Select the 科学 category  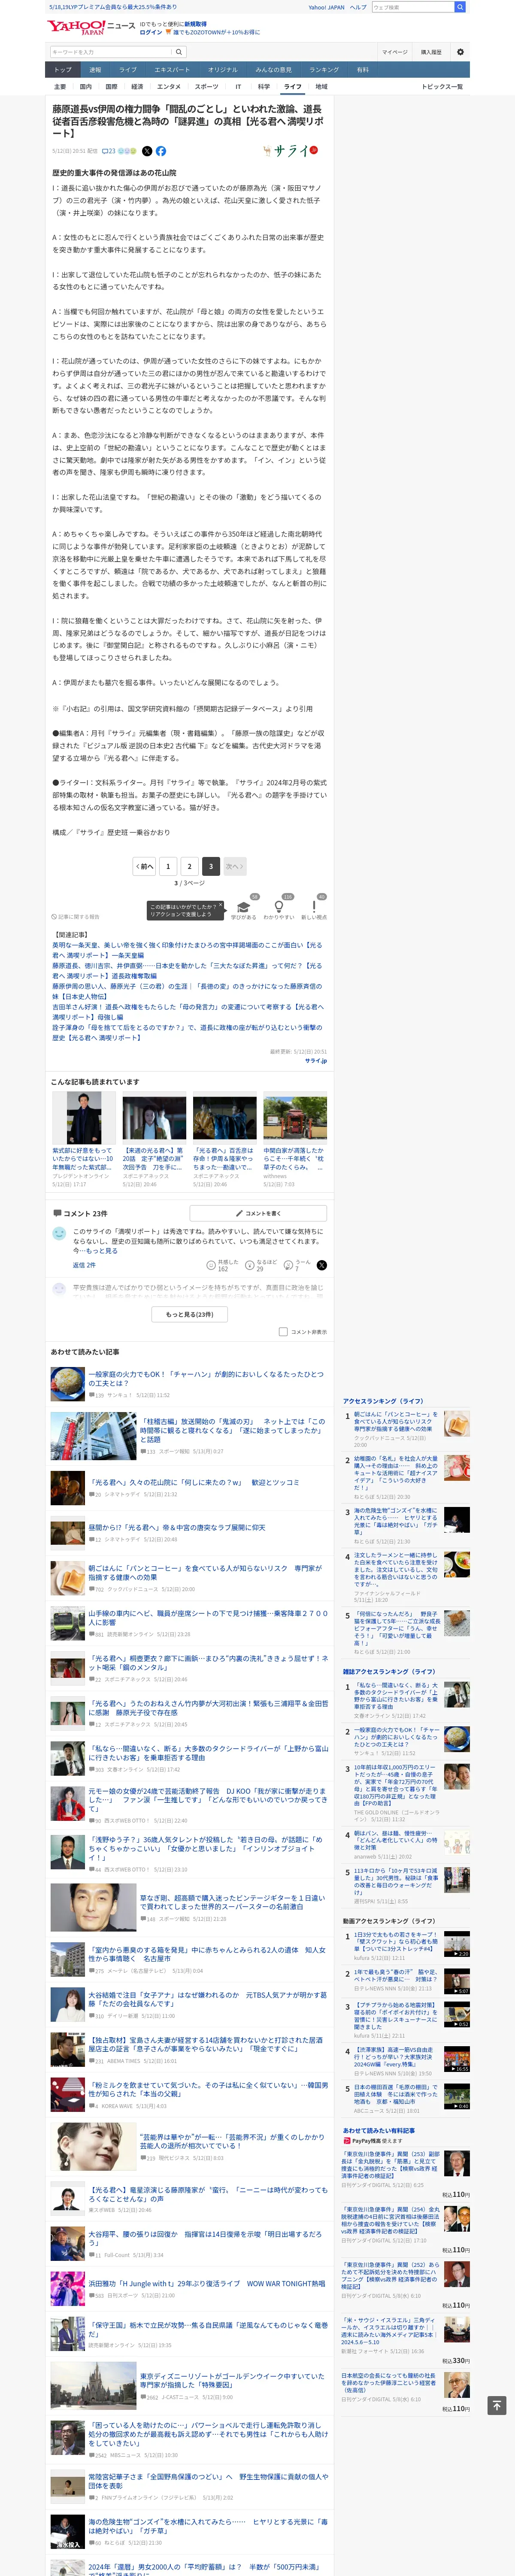[264, 87]
